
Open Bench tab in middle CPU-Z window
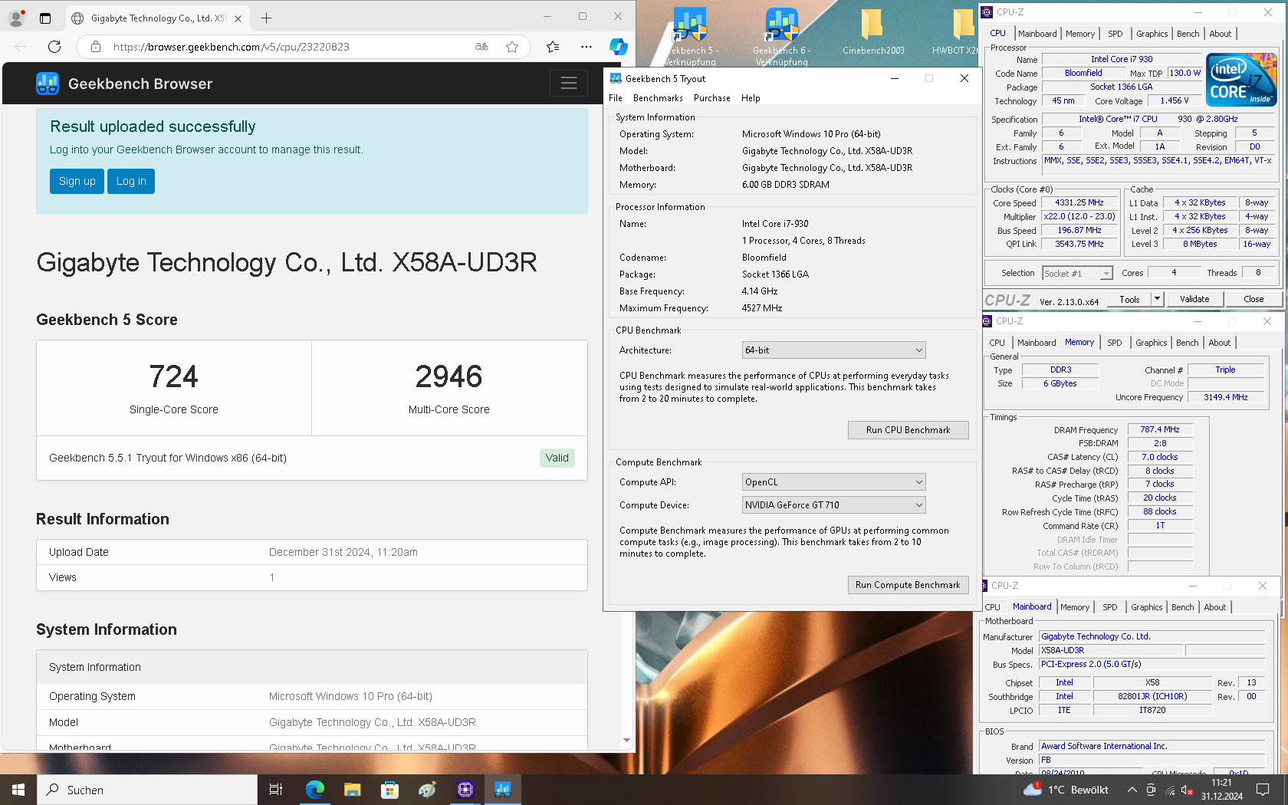click(1187, 343)
